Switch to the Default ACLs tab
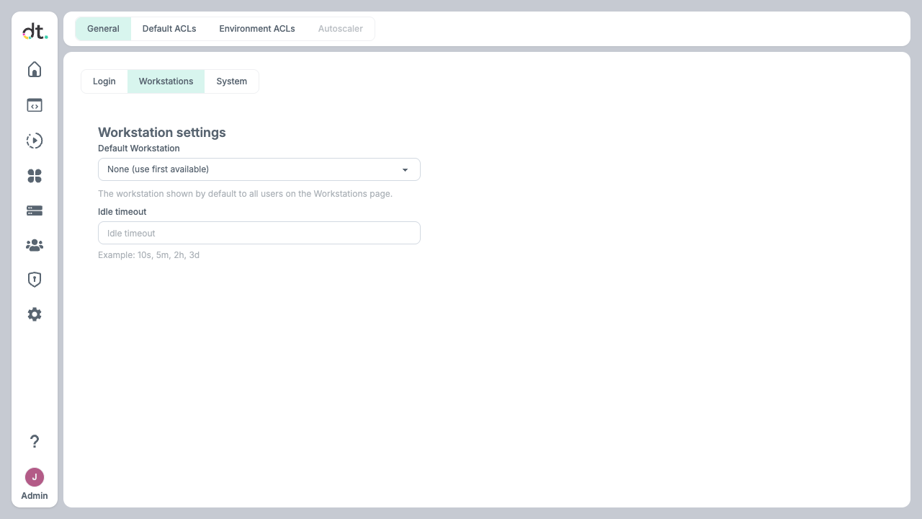922x519 pixels. click(169, 29)
